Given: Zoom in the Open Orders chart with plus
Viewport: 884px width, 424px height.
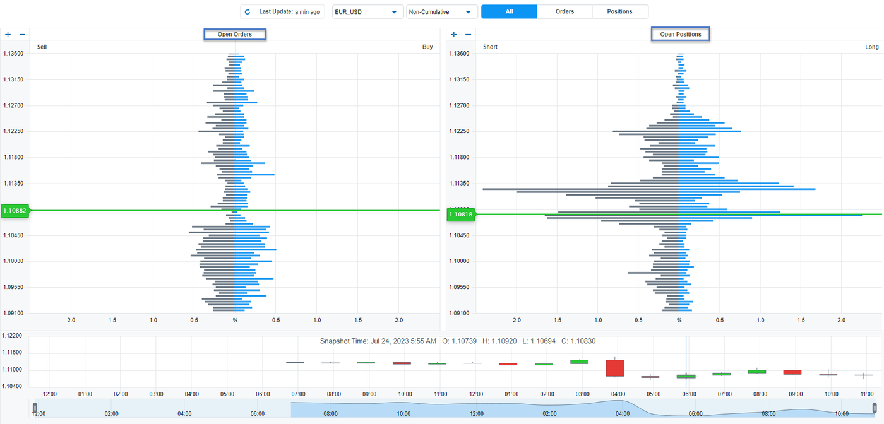Looking at the screenshot, I should coord(8,35).
